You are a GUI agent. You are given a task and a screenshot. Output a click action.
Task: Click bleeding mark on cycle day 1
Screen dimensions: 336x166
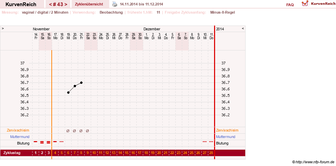pos(36,141)
